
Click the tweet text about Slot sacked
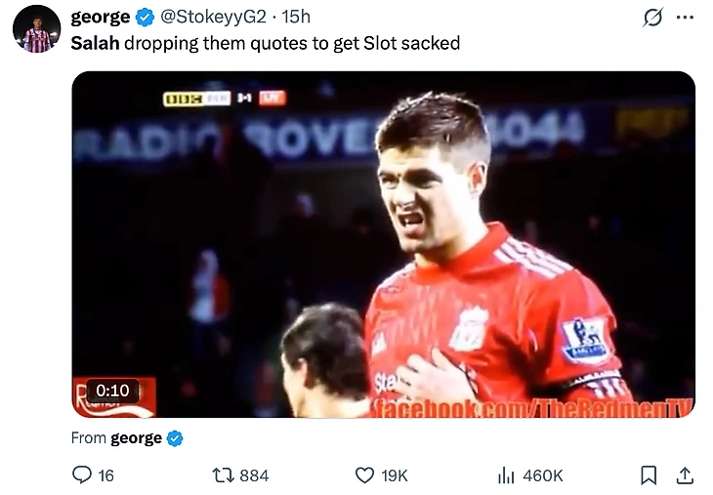[x=266, y=43]
